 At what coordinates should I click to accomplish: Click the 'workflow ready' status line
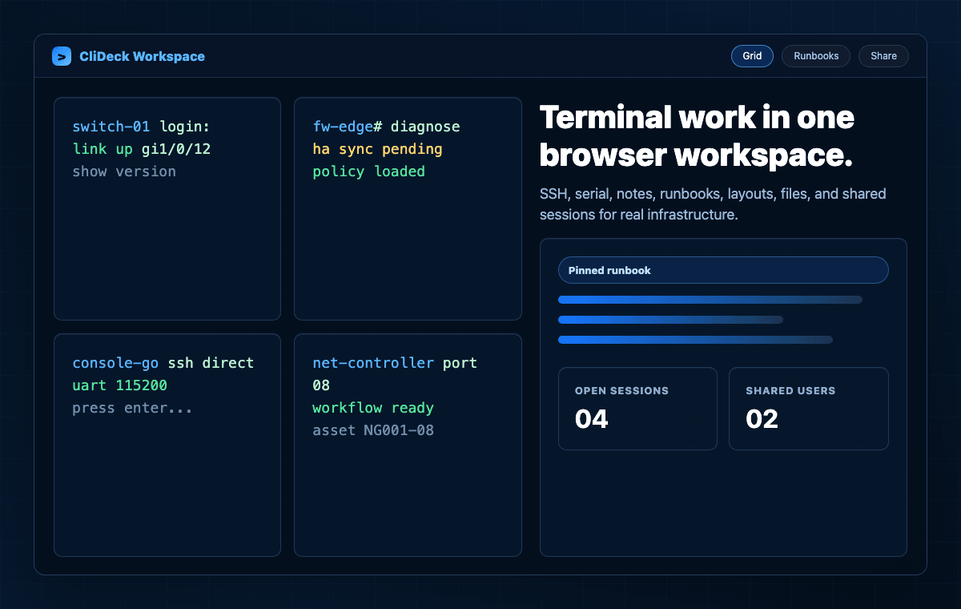click(373, 408)
